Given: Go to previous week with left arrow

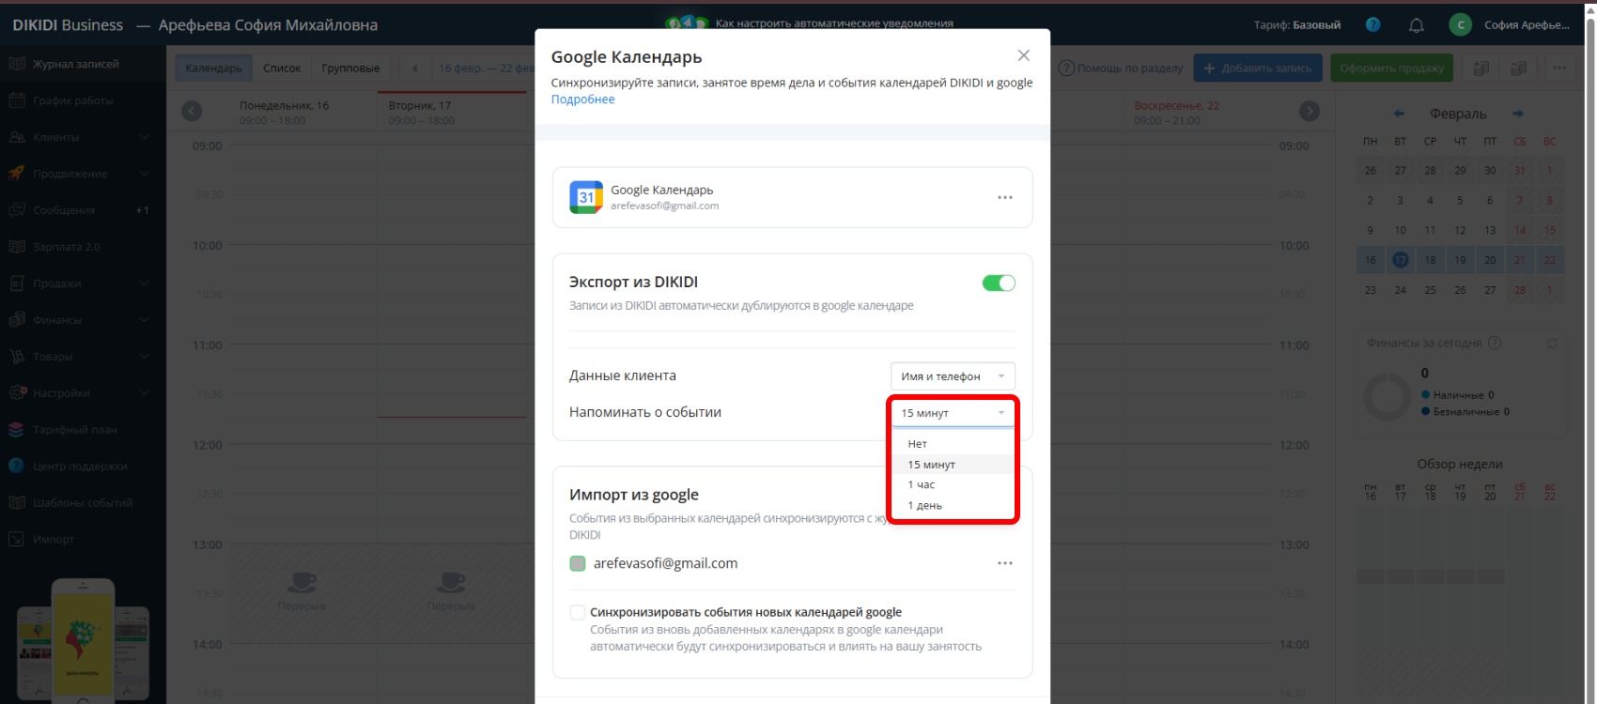Looking at the screenshot, I should click(x=192, y=112).
